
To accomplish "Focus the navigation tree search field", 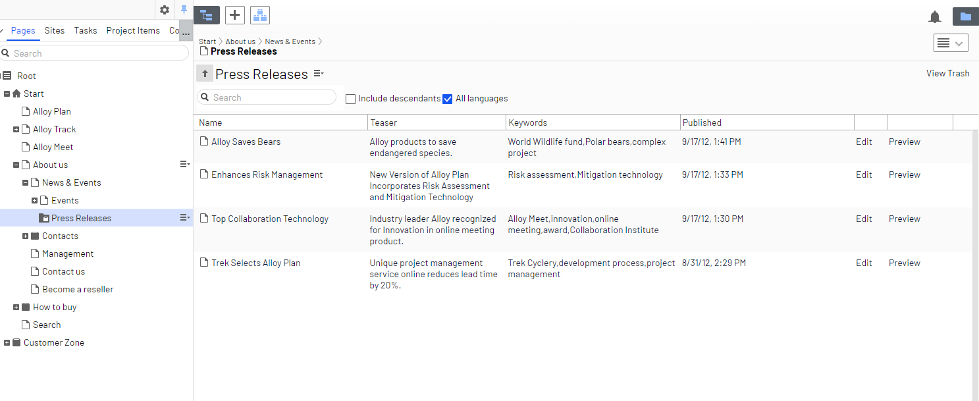I will [94, 53].
